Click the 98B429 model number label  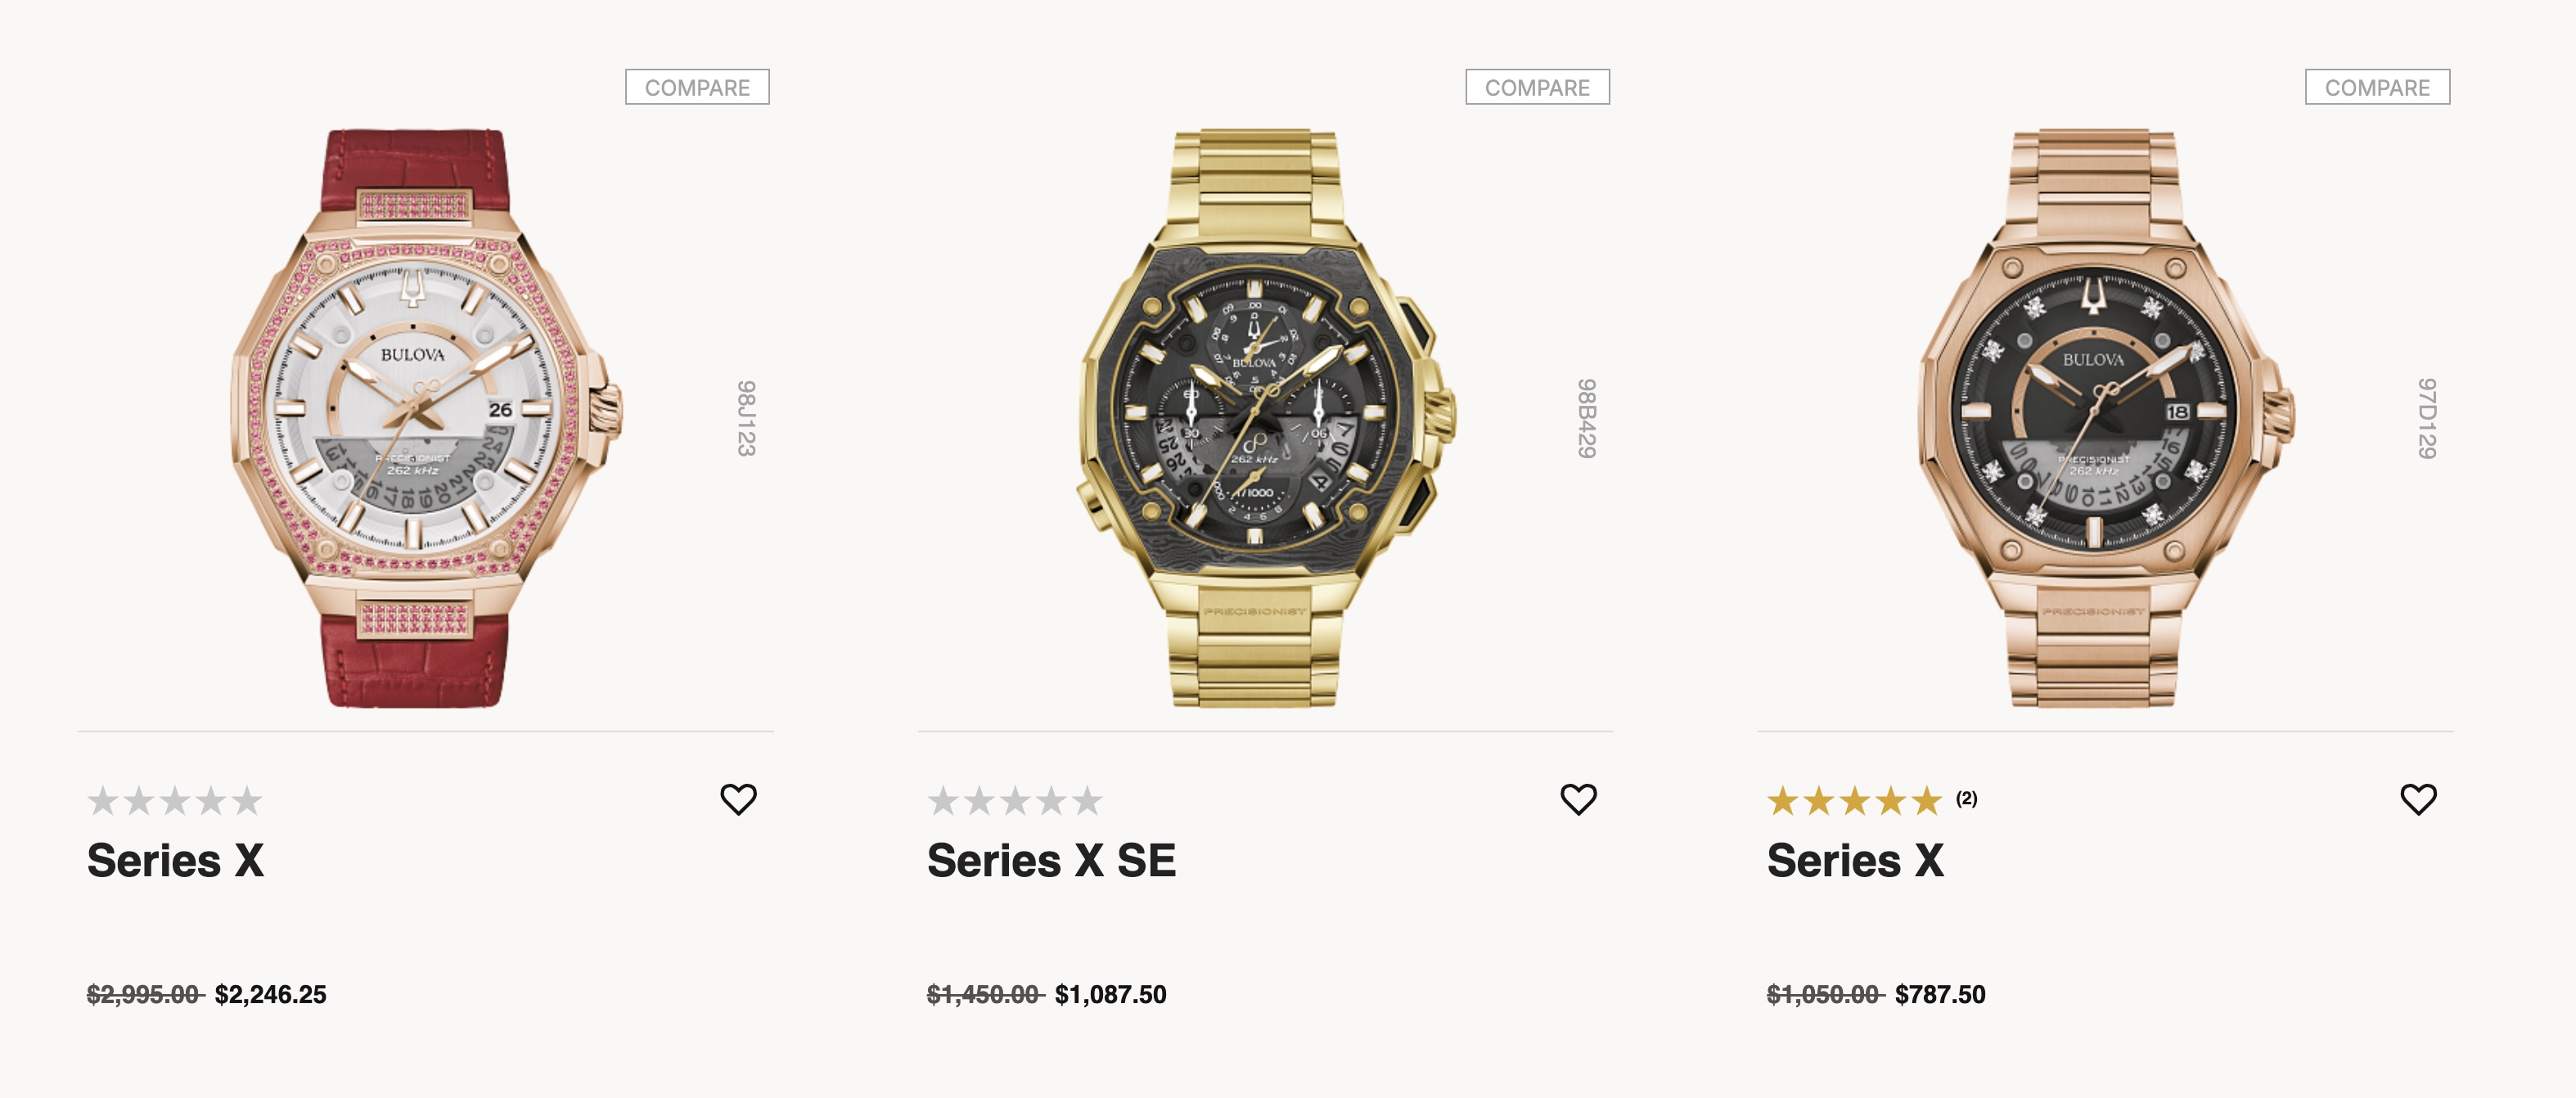coord(1586,418)
